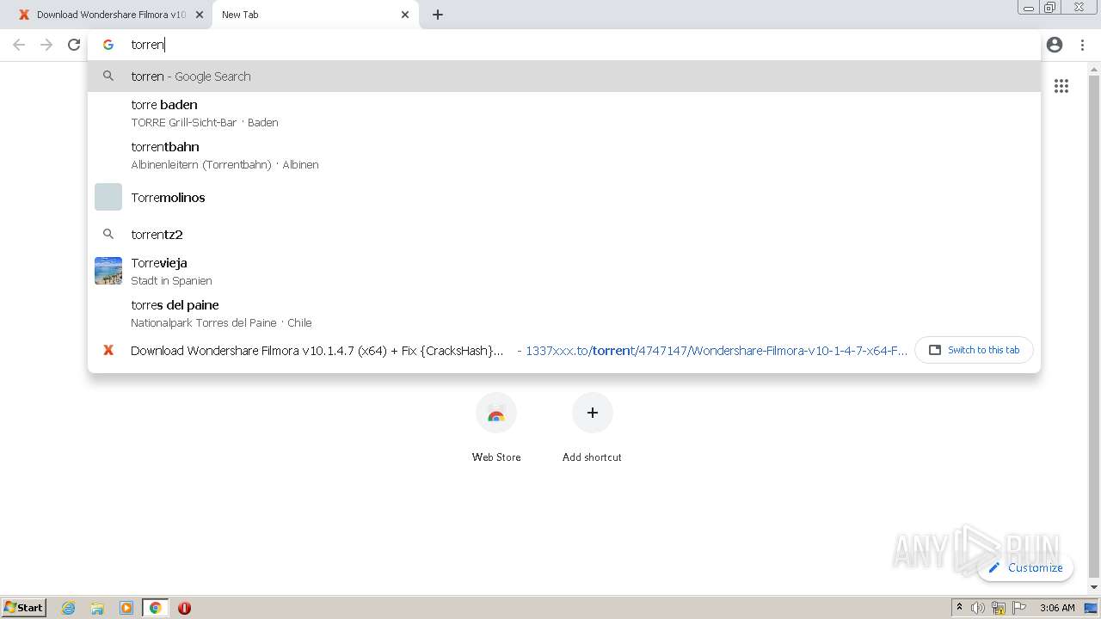Open Windows Explorer folder from taskbar
1101x619 pixels.
[97, 608]
